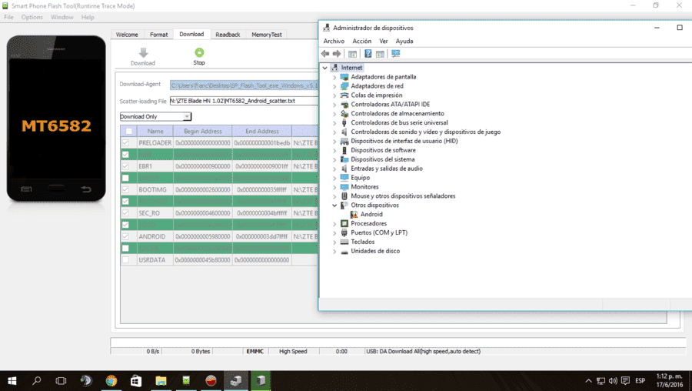Click the show/hide console tree toolbar icon
Image resolution: width=692 pixels, height=391 pixels.
(x=352, y=54)
